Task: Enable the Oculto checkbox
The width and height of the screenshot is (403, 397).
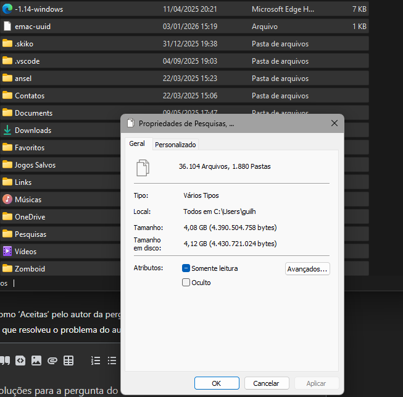Action: (x=186, y=283)
